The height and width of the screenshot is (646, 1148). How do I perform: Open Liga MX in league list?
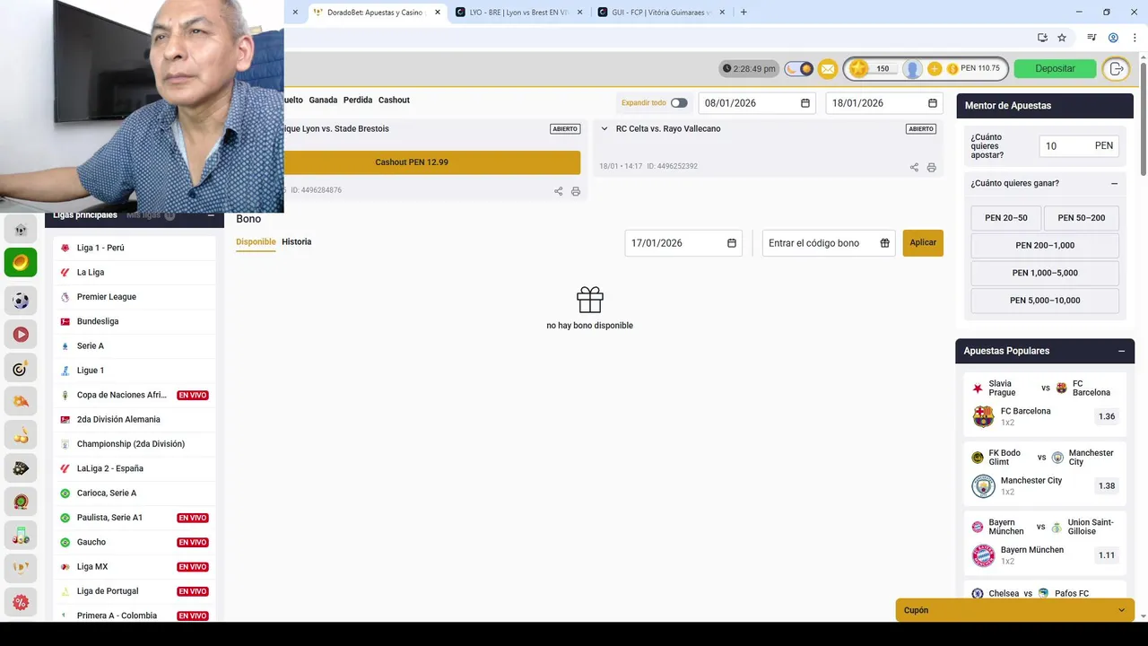coord(135,567)
